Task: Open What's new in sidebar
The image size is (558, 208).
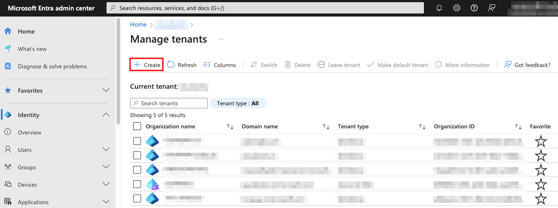Action: [x=32, y=49]
